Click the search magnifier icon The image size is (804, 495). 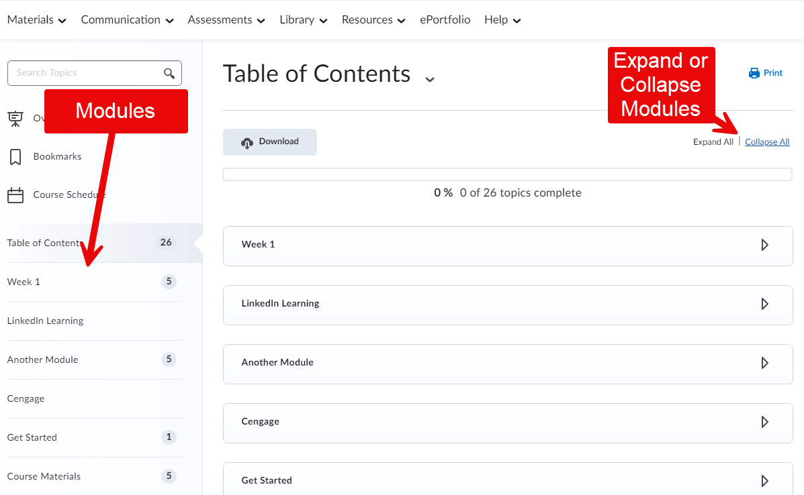click(169, 73)
